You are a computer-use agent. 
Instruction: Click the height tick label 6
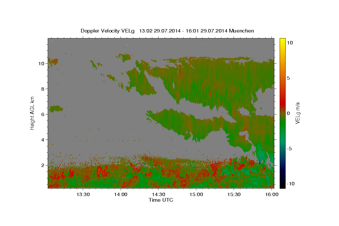[x=43, y=114]
